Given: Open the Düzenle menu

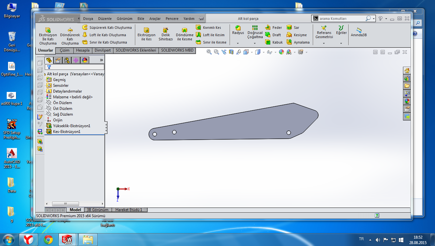Looking at the screenshot, I should pos(105,19).
